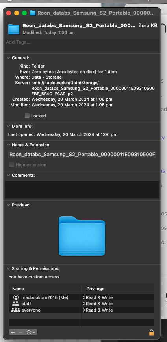This screenshot has width=167, height=342.
Task: Select the folder icon beside the item name
Action: [x=14, y=29]
